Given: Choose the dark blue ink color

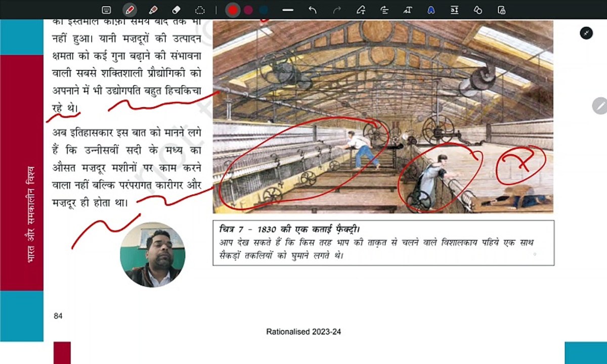Looking at the screenshot, I should pyautogui.click(x=264, y=10).
